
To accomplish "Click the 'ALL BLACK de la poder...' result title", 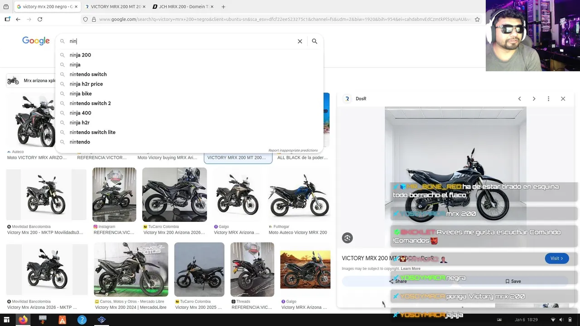I will point(302,158).
